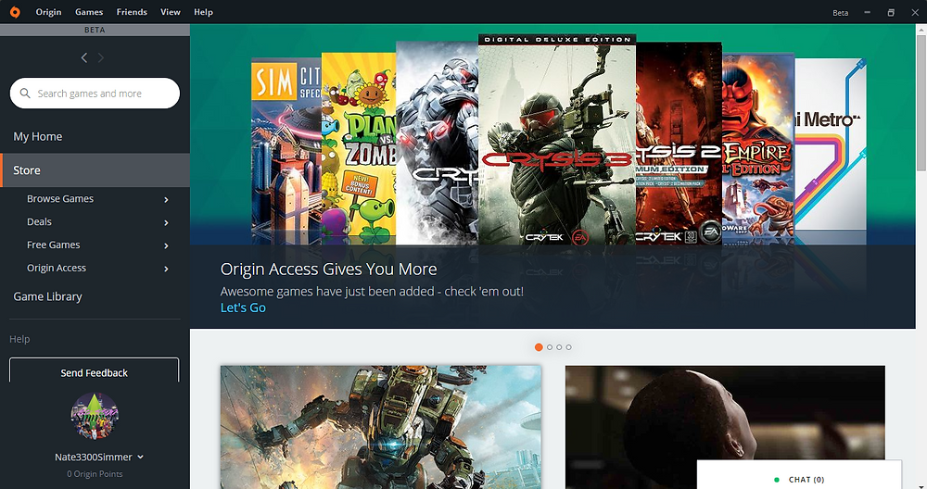Viewport: 927px width, 489px height.
Task: Open Deals in sidebar
Action: [x=39, y=221]
